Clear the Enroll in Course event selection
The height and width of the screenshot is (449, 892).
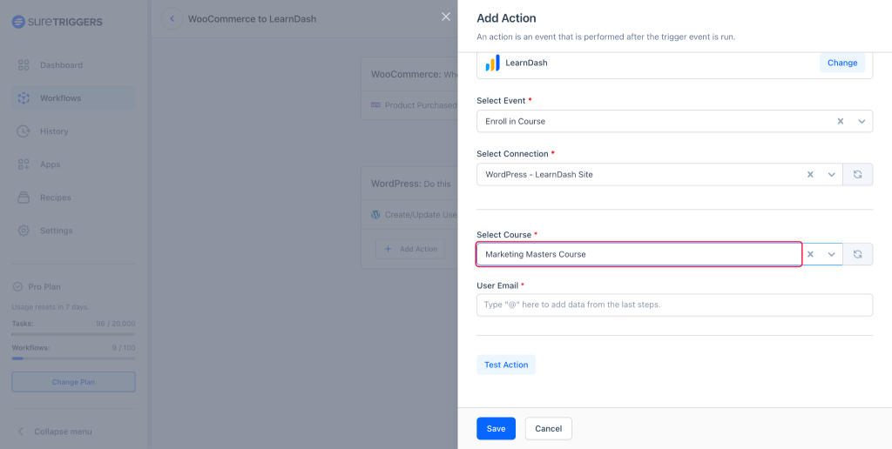click(840, 121)
